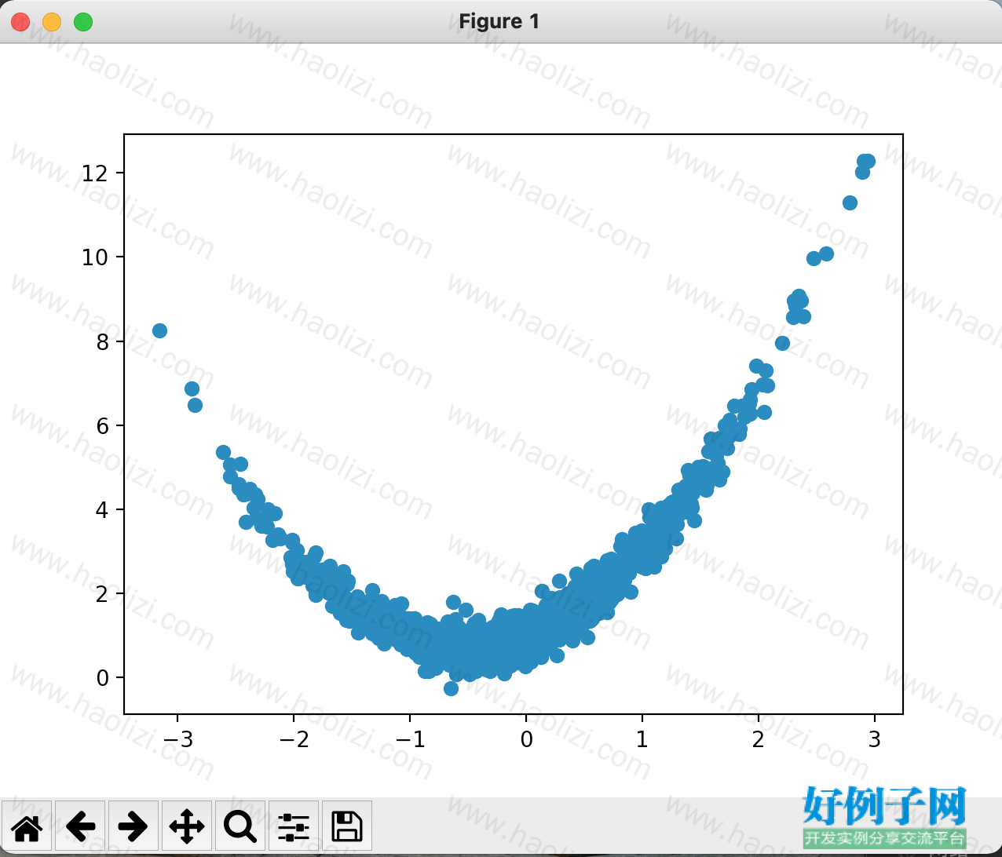Click x-axis tick label −1

pyautogui.click(x=410, y=739)
